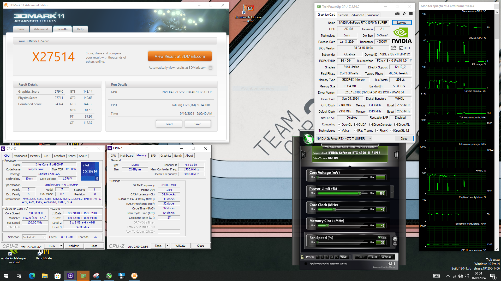This screenshot has height=281, width=501.
Task: Click the BIOS export share icon in GPU-Z
Action: click(x=393, y=48)
